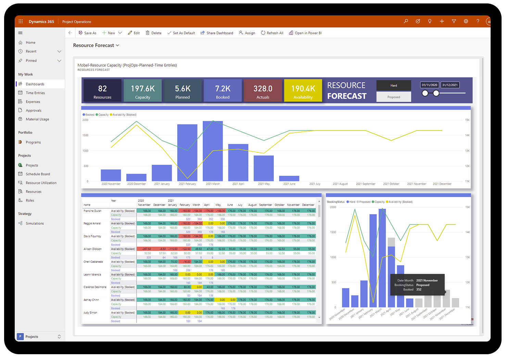Open Schedule Board in the sidebar
Viewport: 506px width, 359px height.
tap(38, 174)
